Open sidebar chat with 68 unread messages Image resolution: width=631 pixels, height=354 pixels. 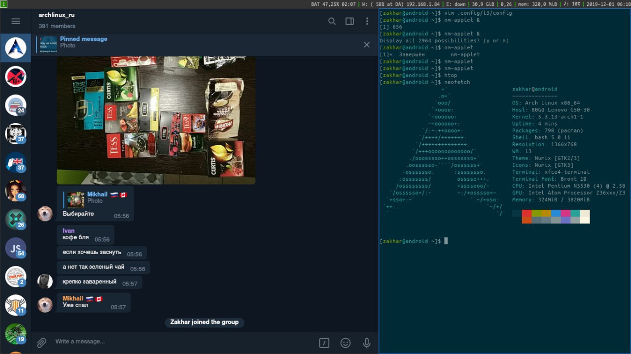pyautogui.click(x=15, y=191)
